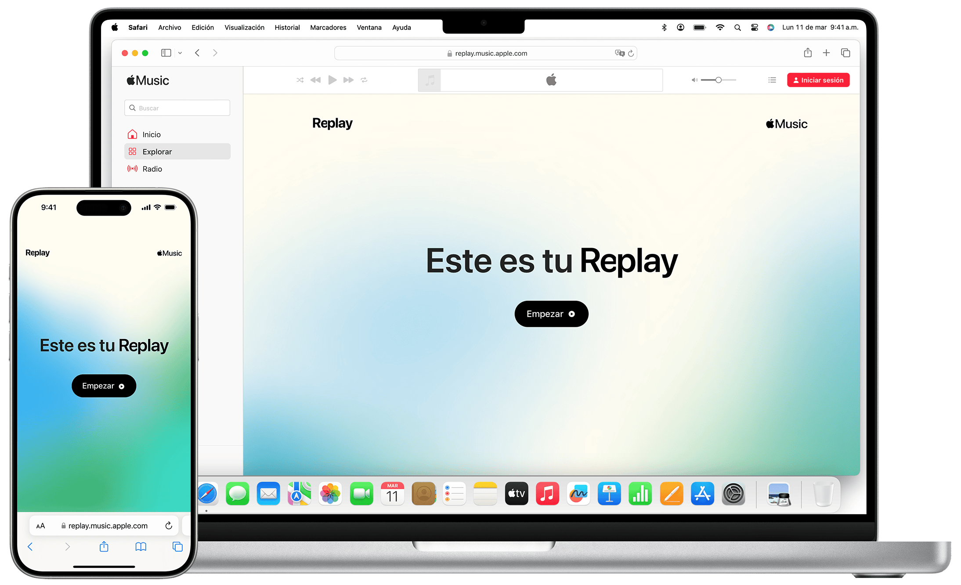
Task: Go to Inicio in the sidebar
Action: [x=177, y=134]
